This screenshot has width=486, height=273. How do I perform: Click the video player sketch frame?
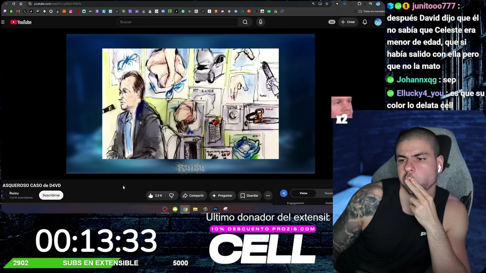pyautogui.click(x=190, y=104)
